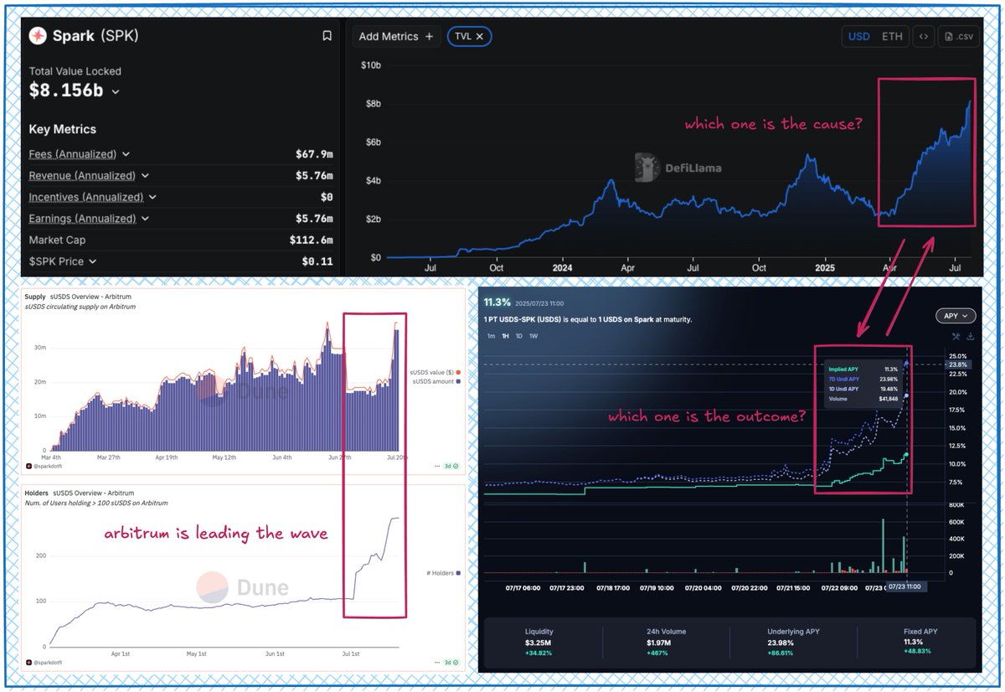Click the Key Metrics heading
Viewport: 1005px width, 692px height.
(63, 129)
